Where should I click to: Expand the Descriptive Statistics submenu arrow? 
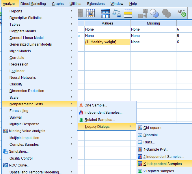click(x=71, y=18)
